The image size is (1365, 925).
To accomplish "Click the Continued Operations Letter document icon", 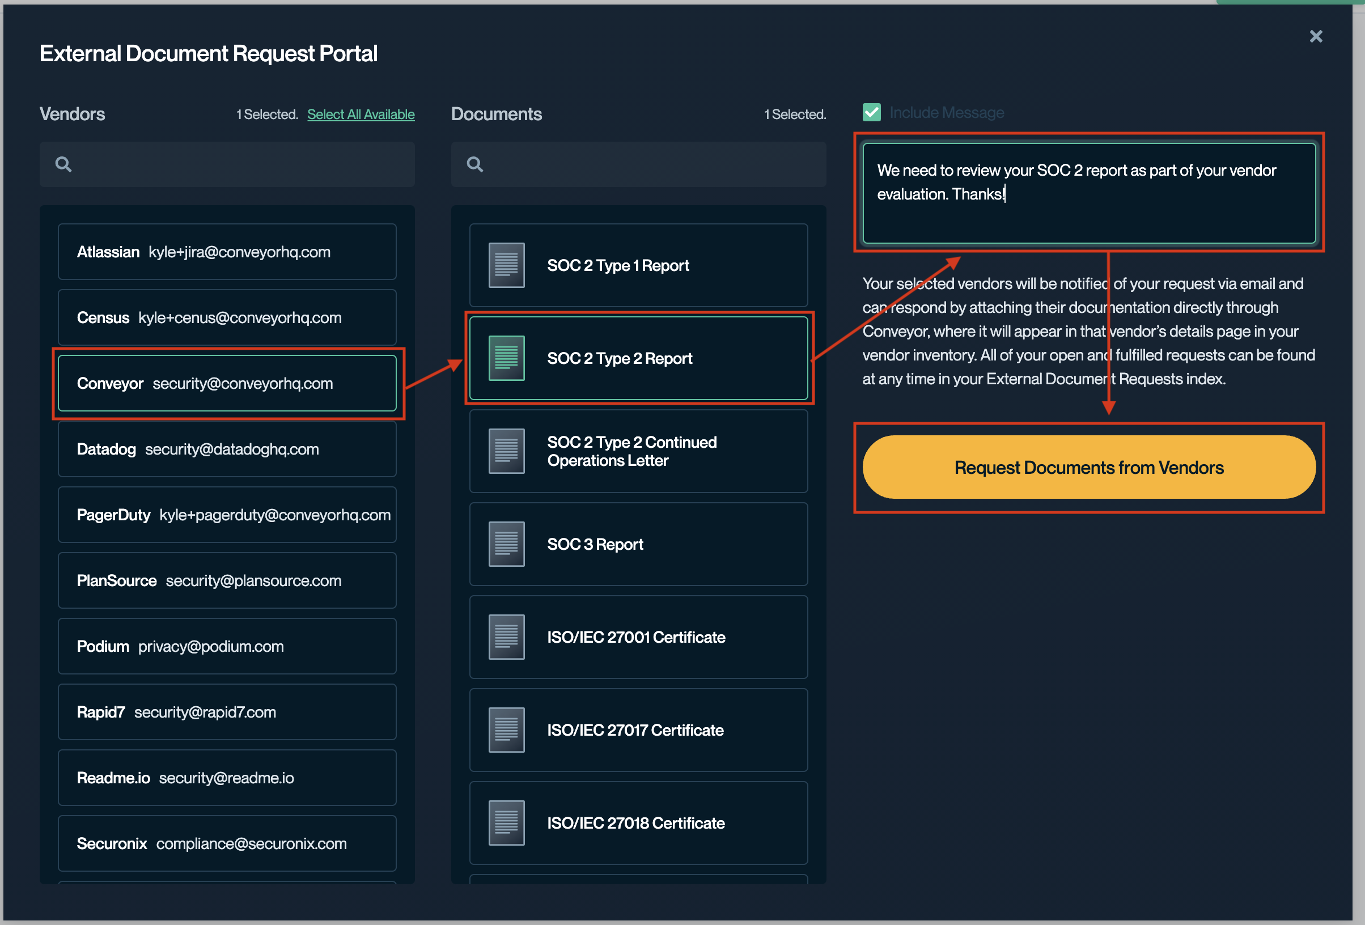I will (x=506, y=451).
